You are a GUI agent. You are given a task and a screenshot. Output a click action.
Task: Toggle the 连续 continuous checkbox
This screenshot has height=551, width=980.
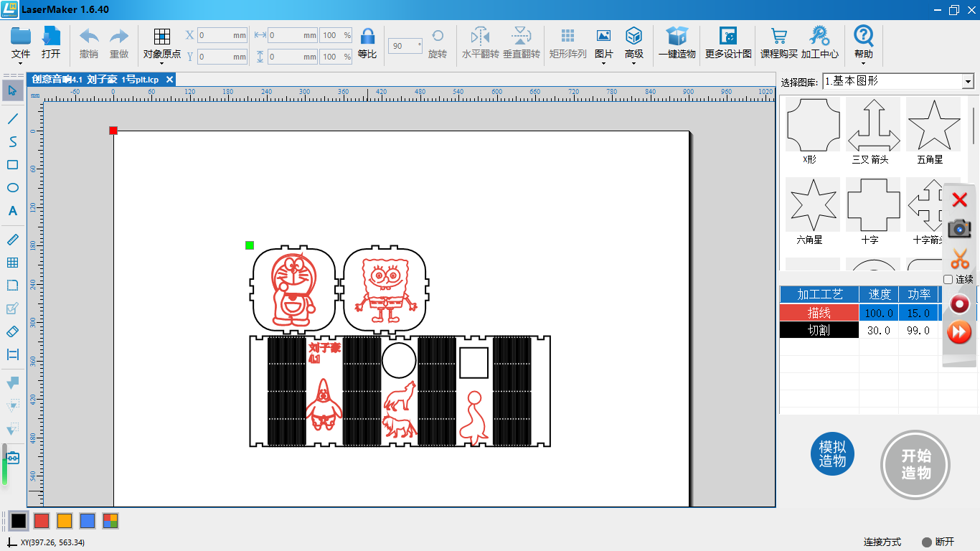948,279
